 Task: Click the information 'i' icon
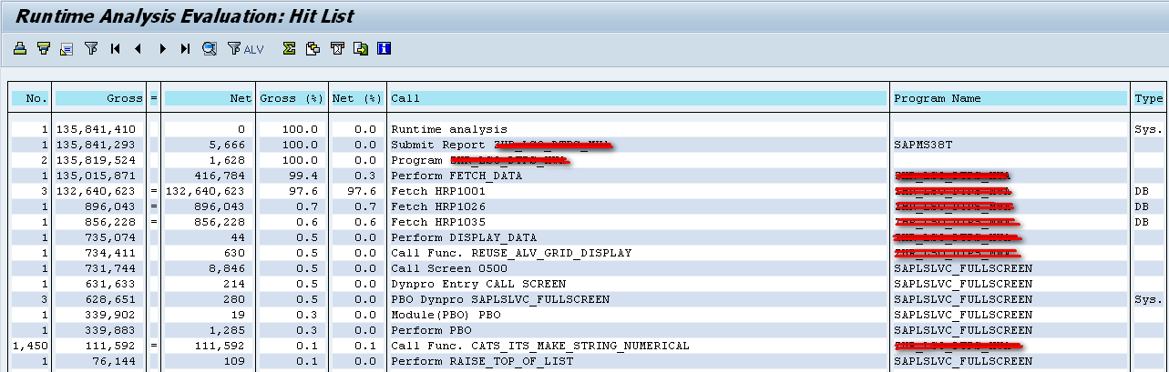coord(384,49)
